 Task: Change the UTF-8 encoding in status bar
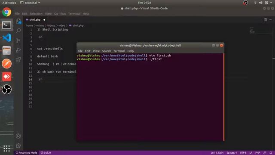243,153
